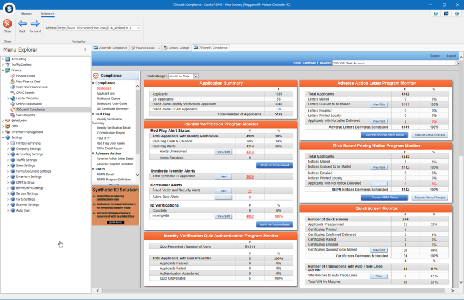Click the Company Settings globe icon
The height and width of the screenshot is (300, 464).
(x=13, y=149)
